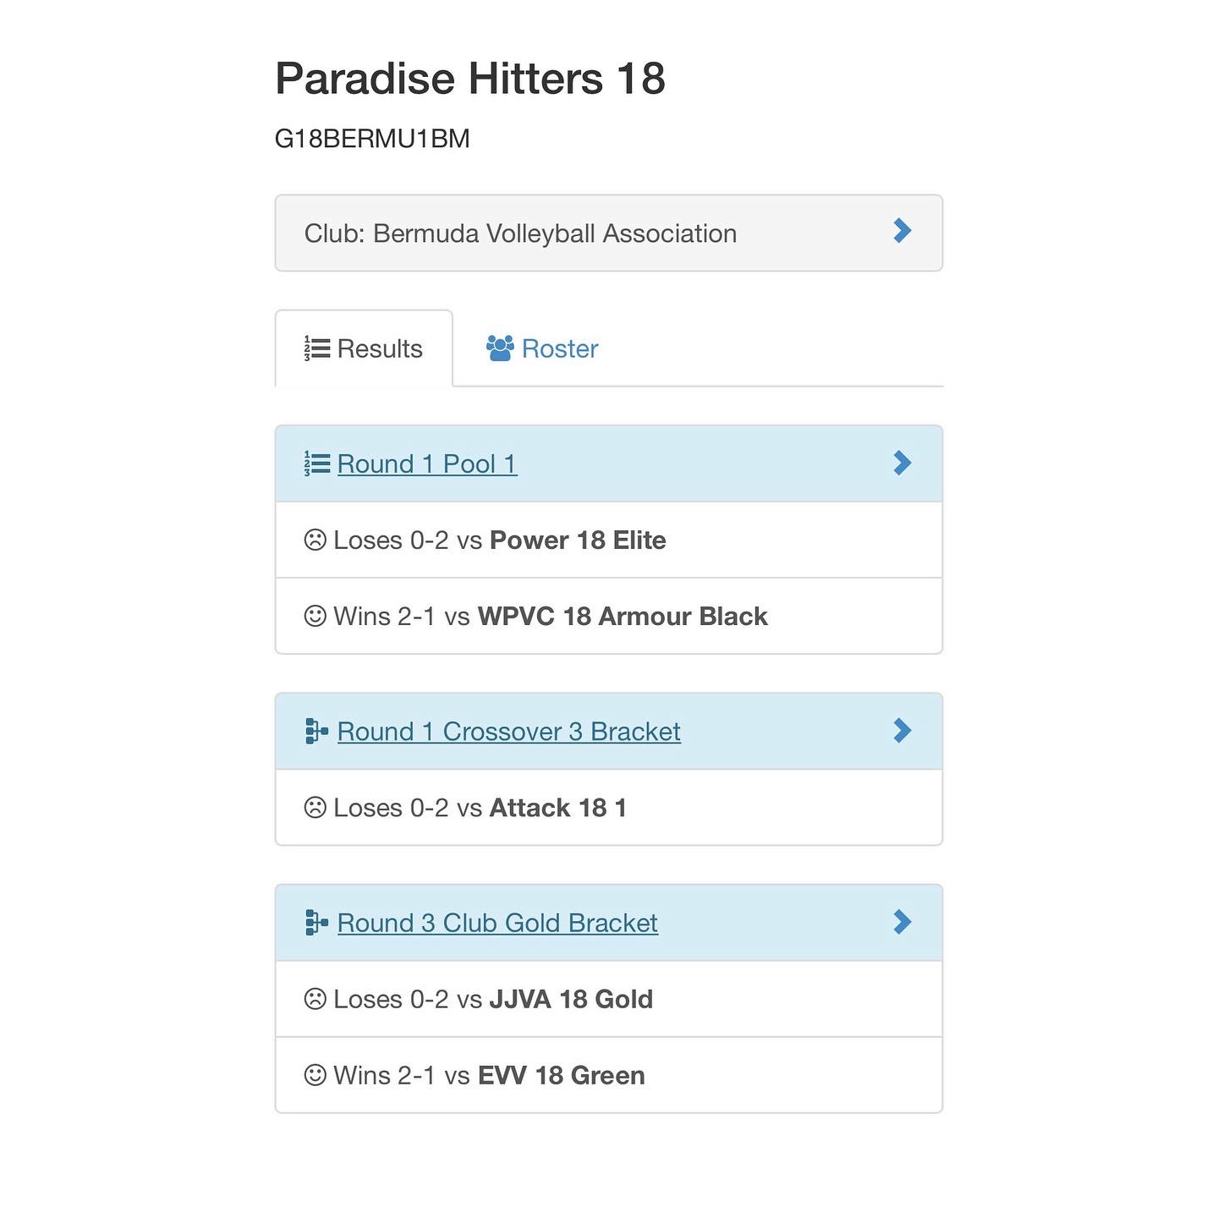This screenshot has width=1218, height=1218.
Task: Expand Round 1 Pool 1 using its chevron
Action: (903, 463)
